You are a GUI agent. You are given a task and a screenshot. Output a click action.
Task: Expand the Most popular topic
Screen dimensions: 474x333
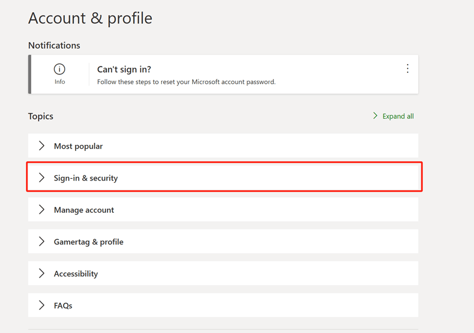pos(223,145)
